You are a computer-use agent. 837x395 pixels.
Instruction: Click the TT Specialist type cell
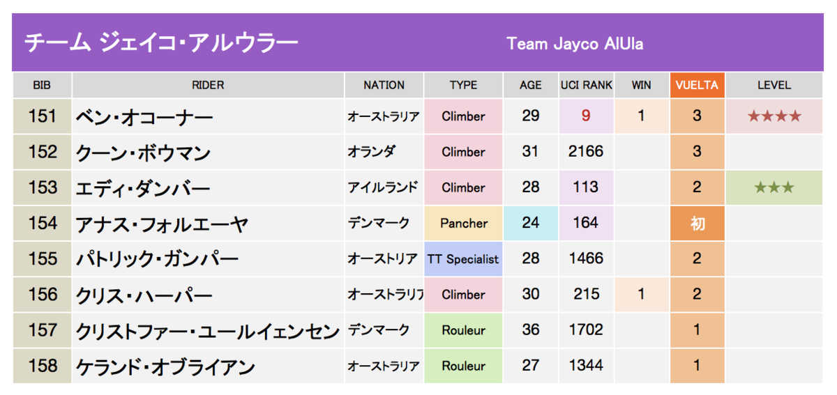click(463, 259)
